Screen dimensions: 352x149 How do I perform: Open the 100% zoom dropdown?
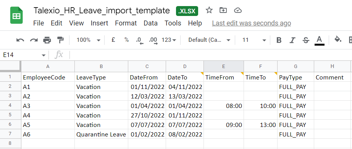pyautogui.click(x=88, y=40)
